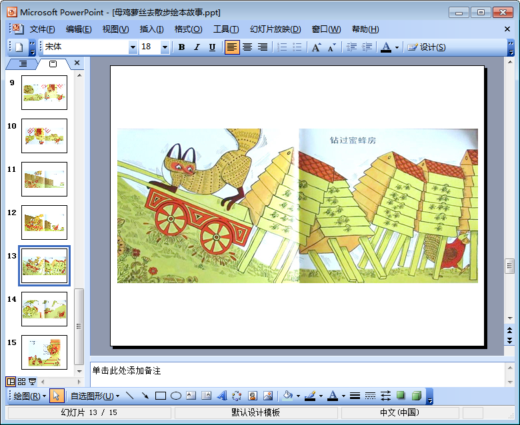520x425 pixels.
Task: Open the 编辑(E) menu
Action: pos(79,29)
